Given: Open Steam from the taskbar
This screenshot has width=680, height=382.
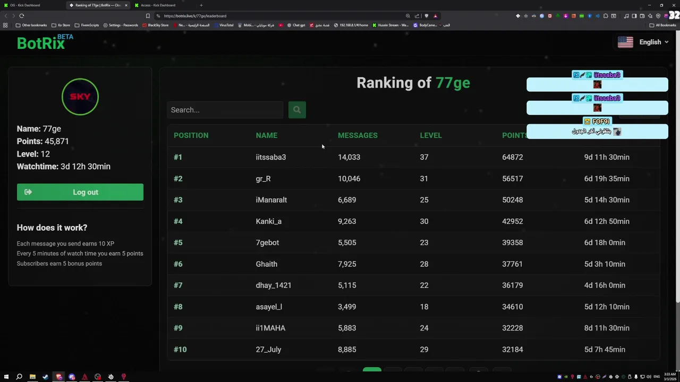Looking at the screenshot, I should 45,377.
